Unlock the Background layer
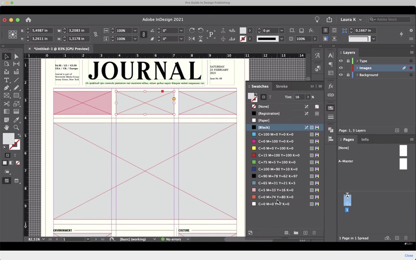The width and height of the screenshot is (416, 260). 348,75
